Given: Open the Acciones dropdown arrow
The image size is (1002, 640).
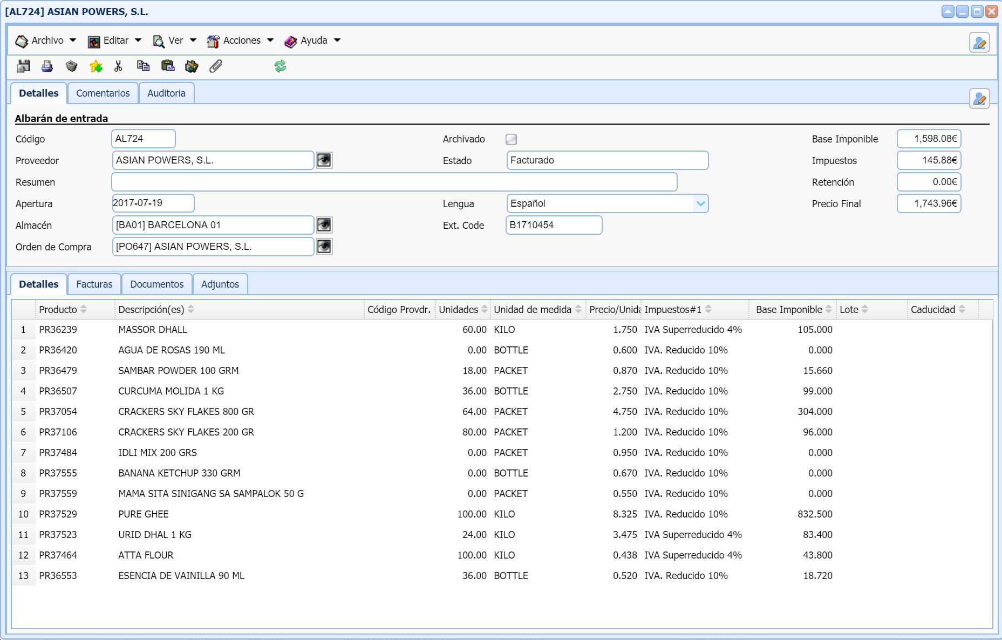Looking at the screenshot, I should [x=270, y=40].
